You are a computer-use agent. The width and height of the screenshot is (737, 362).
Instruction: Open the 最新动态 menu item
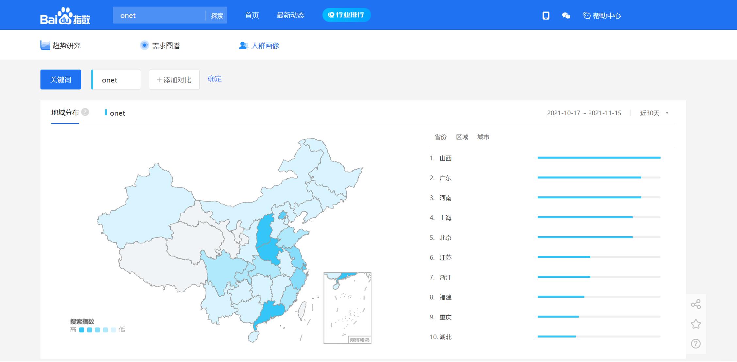(291, 15)
